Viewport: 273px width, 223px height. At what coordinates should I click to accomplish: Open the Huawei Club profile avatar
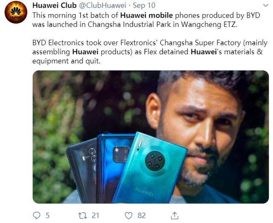click(x=16, y=12)
